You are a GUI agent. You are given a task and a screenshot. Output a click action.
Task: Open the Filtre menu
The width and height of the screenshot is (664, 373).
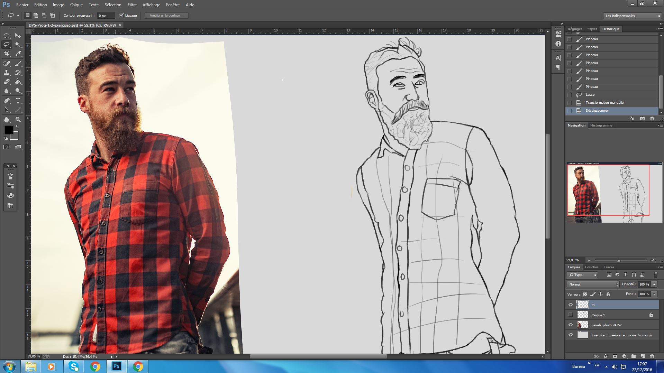[x=132, y=5]
